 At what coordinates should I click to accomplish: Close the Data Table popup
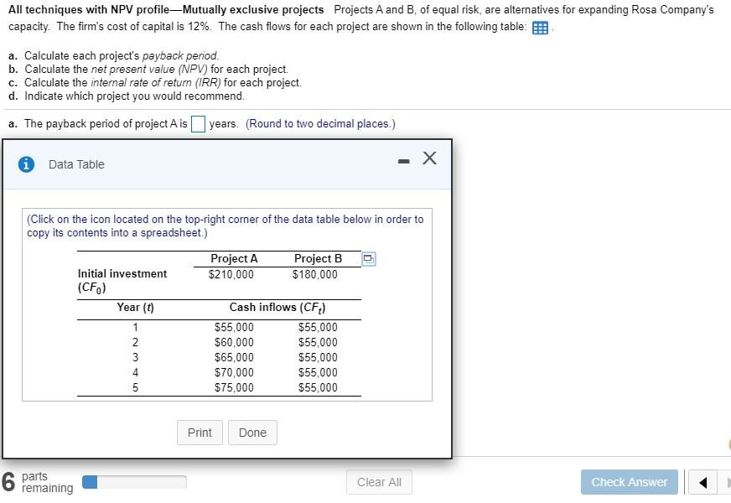[x=430, y=158]
